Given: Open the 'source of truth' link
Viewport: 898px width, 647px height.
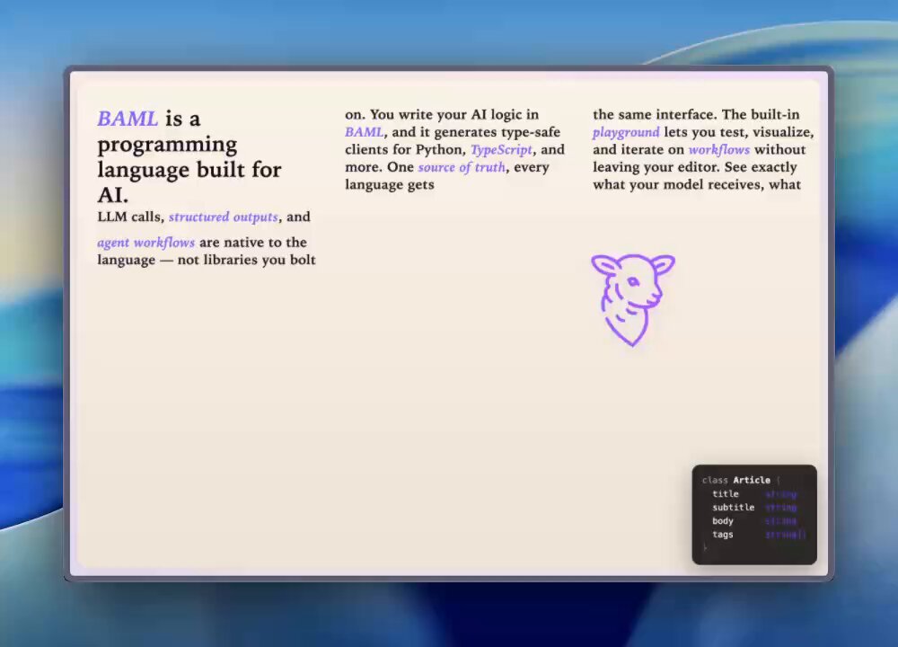Looking at the screenshot, I should click(462, 167).
